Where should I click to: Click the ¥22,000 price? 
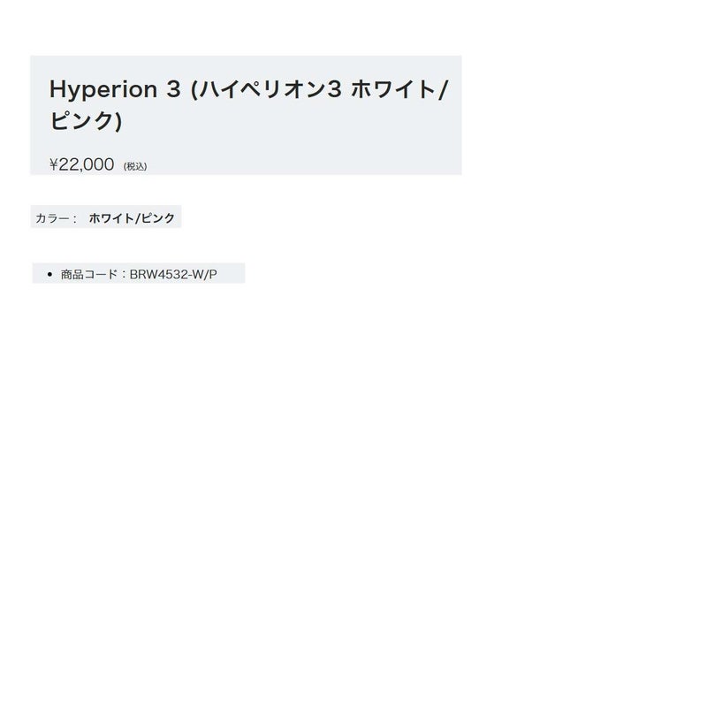[81, 164]
